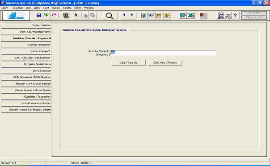Click the Ara / Search button
The width and height of the screenshot is (270, 166).
pyautogui.click(x=128, y=63)
